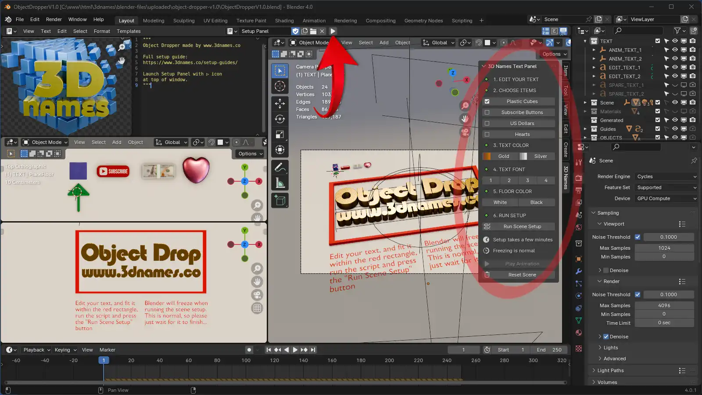Switch to the Modeling workspace tab

point(154,21)
